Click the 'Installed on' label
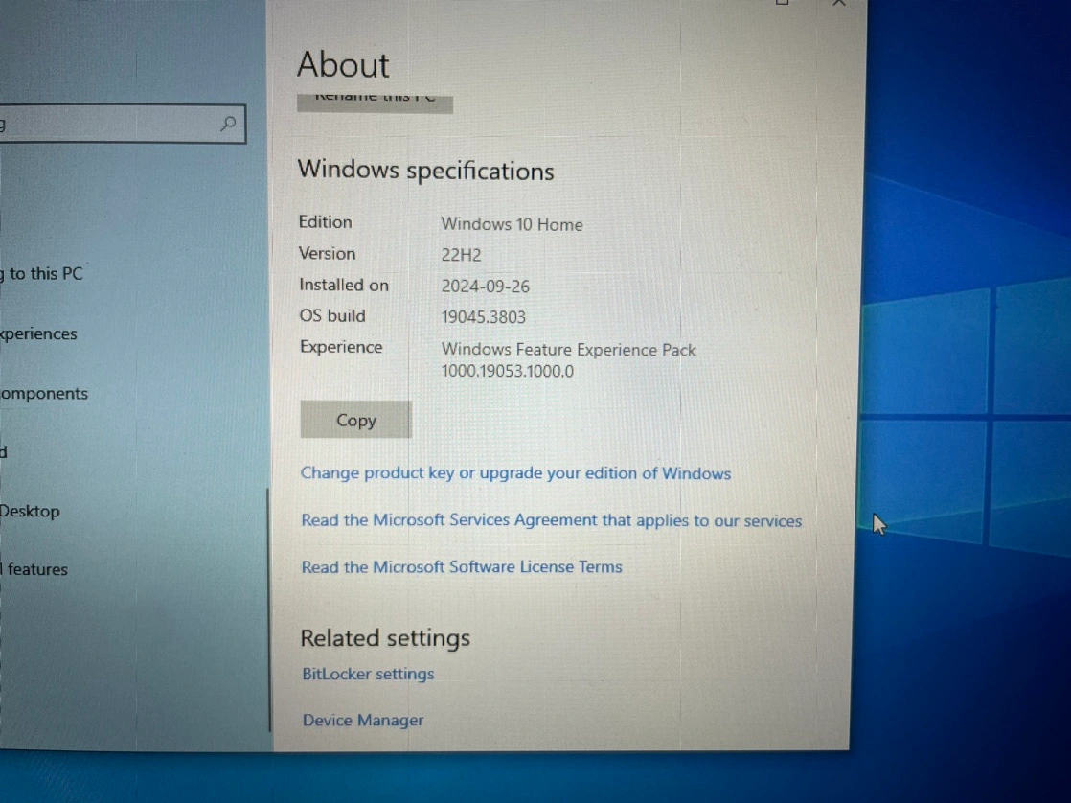The image size is (1071, 803). tap(344, 285)
